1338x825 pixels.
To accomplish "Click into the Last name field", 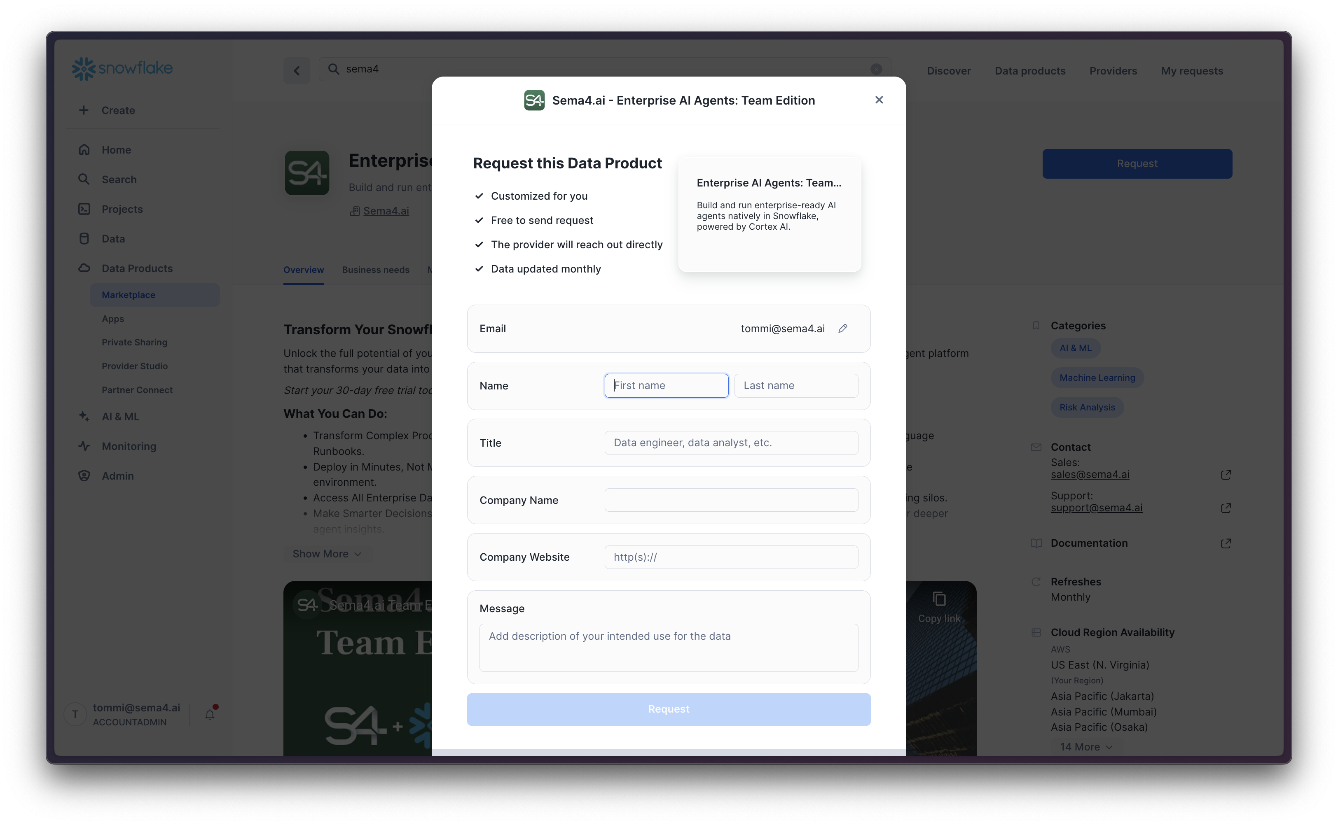I will [x=796, y=385].
